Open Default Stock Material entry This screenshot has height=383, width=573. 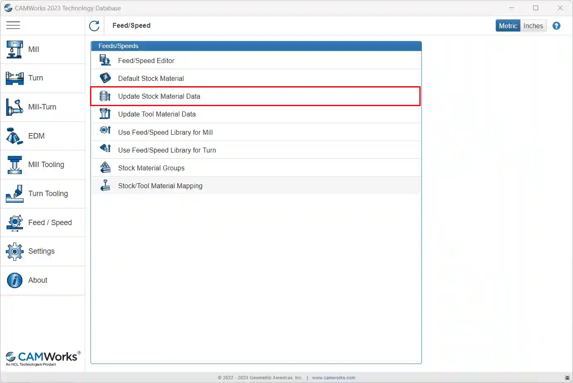coord(256,78)
